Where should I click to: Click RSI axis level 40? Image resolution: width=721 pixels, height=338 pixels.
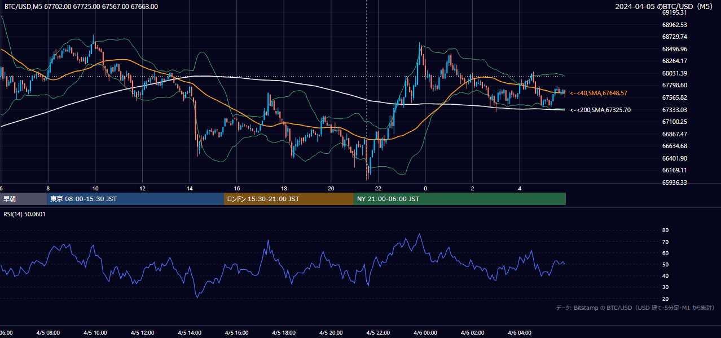pyautogui.click(x=665, y=275)
